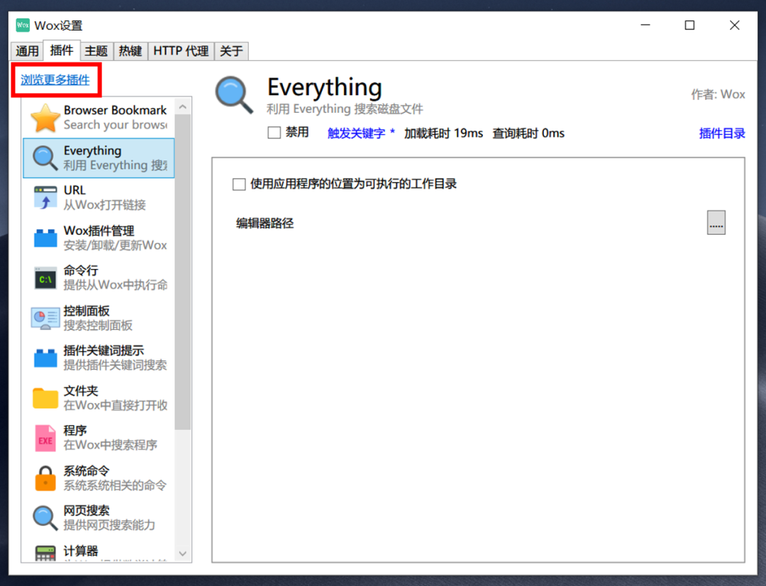Switch to HTTP 代理 tab
Image resolution: width=766 pixels, height=586 pixels.
tap(181, 51)
